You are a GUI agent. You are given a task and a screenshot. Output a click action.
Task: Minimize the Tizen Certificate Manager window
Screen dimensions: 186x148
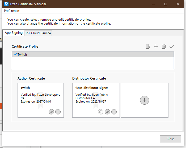pos(154,4)
